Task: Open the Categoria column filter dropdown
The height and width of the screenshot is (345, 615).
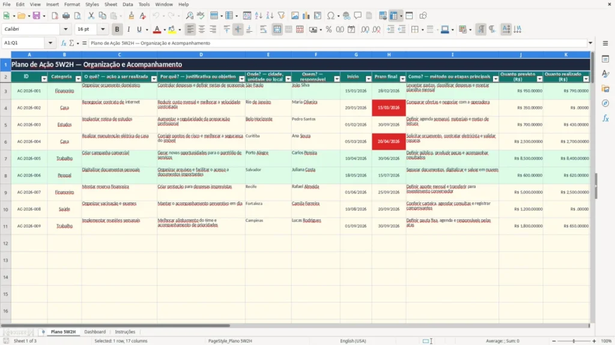Action: click(78, 79)
